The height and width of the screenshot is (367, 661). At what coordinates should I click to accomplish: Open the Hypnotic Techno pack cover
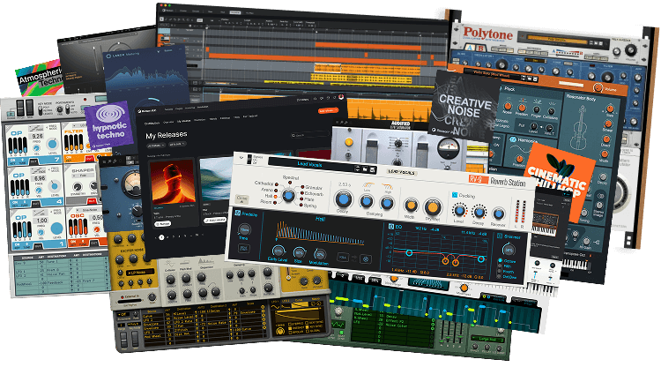click(110, 124)
